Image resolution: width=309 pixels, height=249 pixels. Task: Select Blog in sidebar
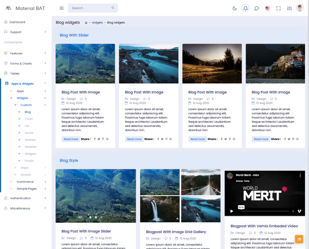coord(27,112)
